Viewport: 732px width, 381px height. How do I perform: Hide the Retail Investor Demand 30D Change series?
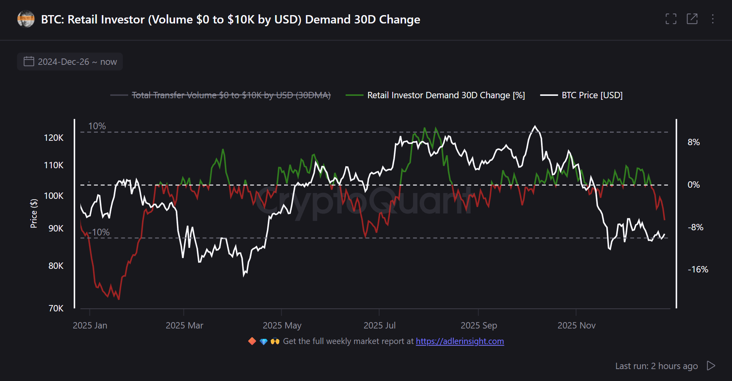point(446,95)
